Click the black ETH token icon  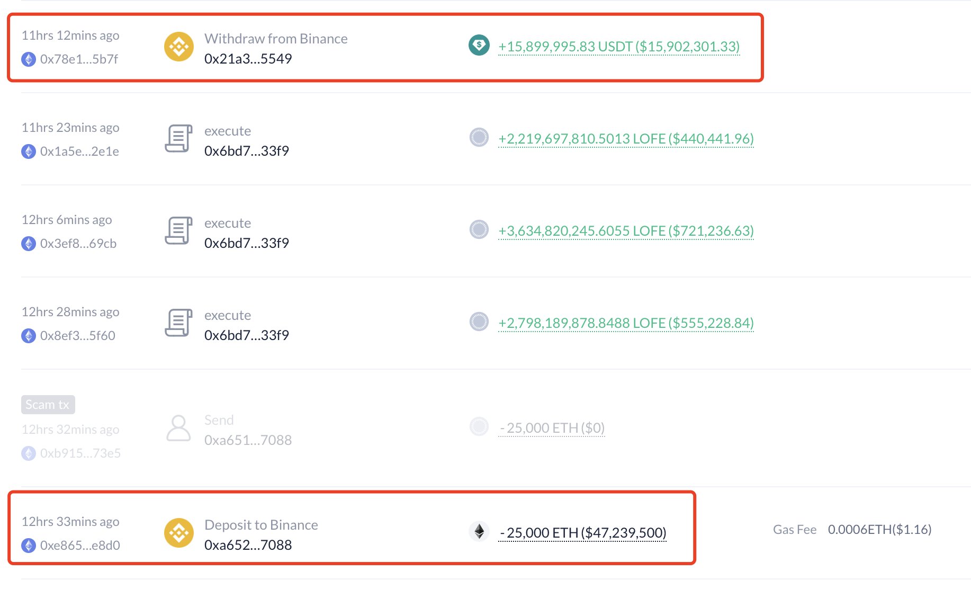(479, 531)
